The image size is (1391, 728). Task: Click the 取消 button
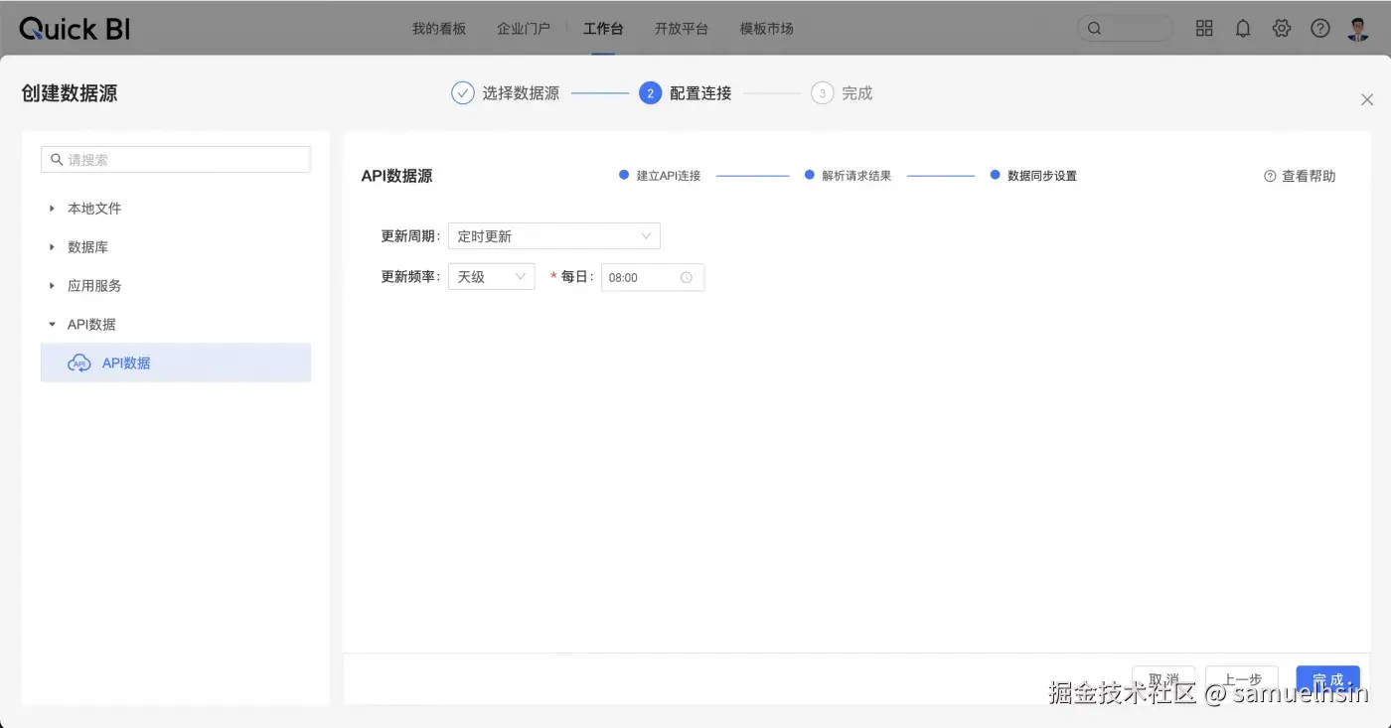(x=1163, y=680)
